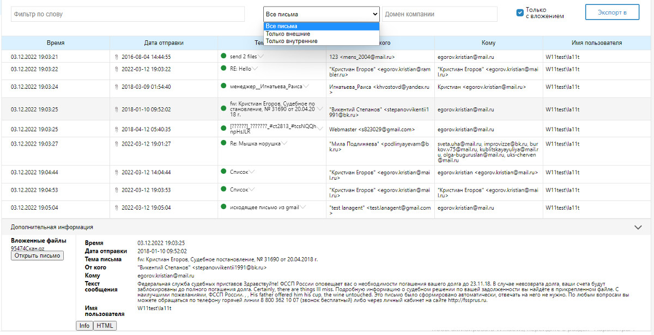Expand the chevron after 'менеджер__Игнатьева_Раиса'
654x335 pixels.
[x=306, y=86]
